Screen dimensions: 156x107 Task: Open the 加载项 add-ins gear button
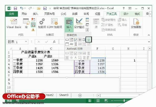42,23
